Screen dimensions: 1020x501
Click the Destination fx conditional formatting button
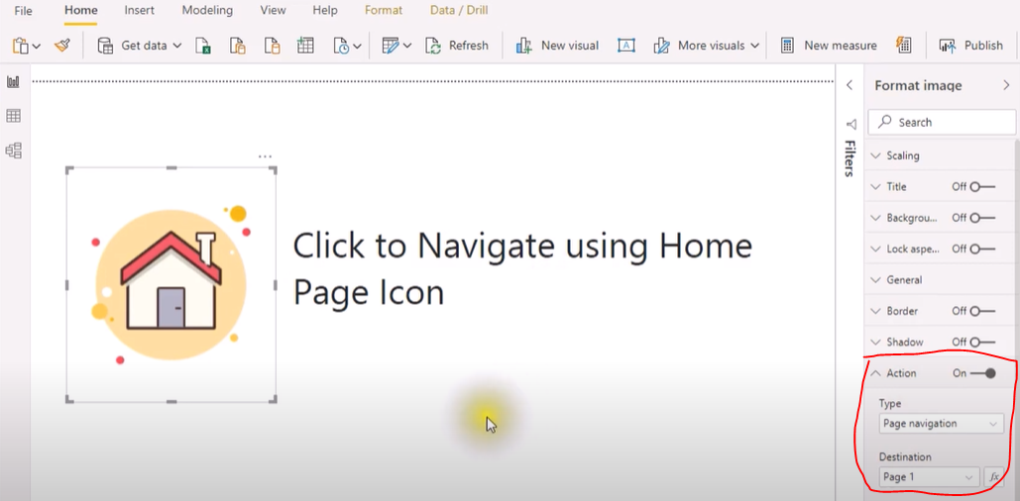[x=994, y=477]
